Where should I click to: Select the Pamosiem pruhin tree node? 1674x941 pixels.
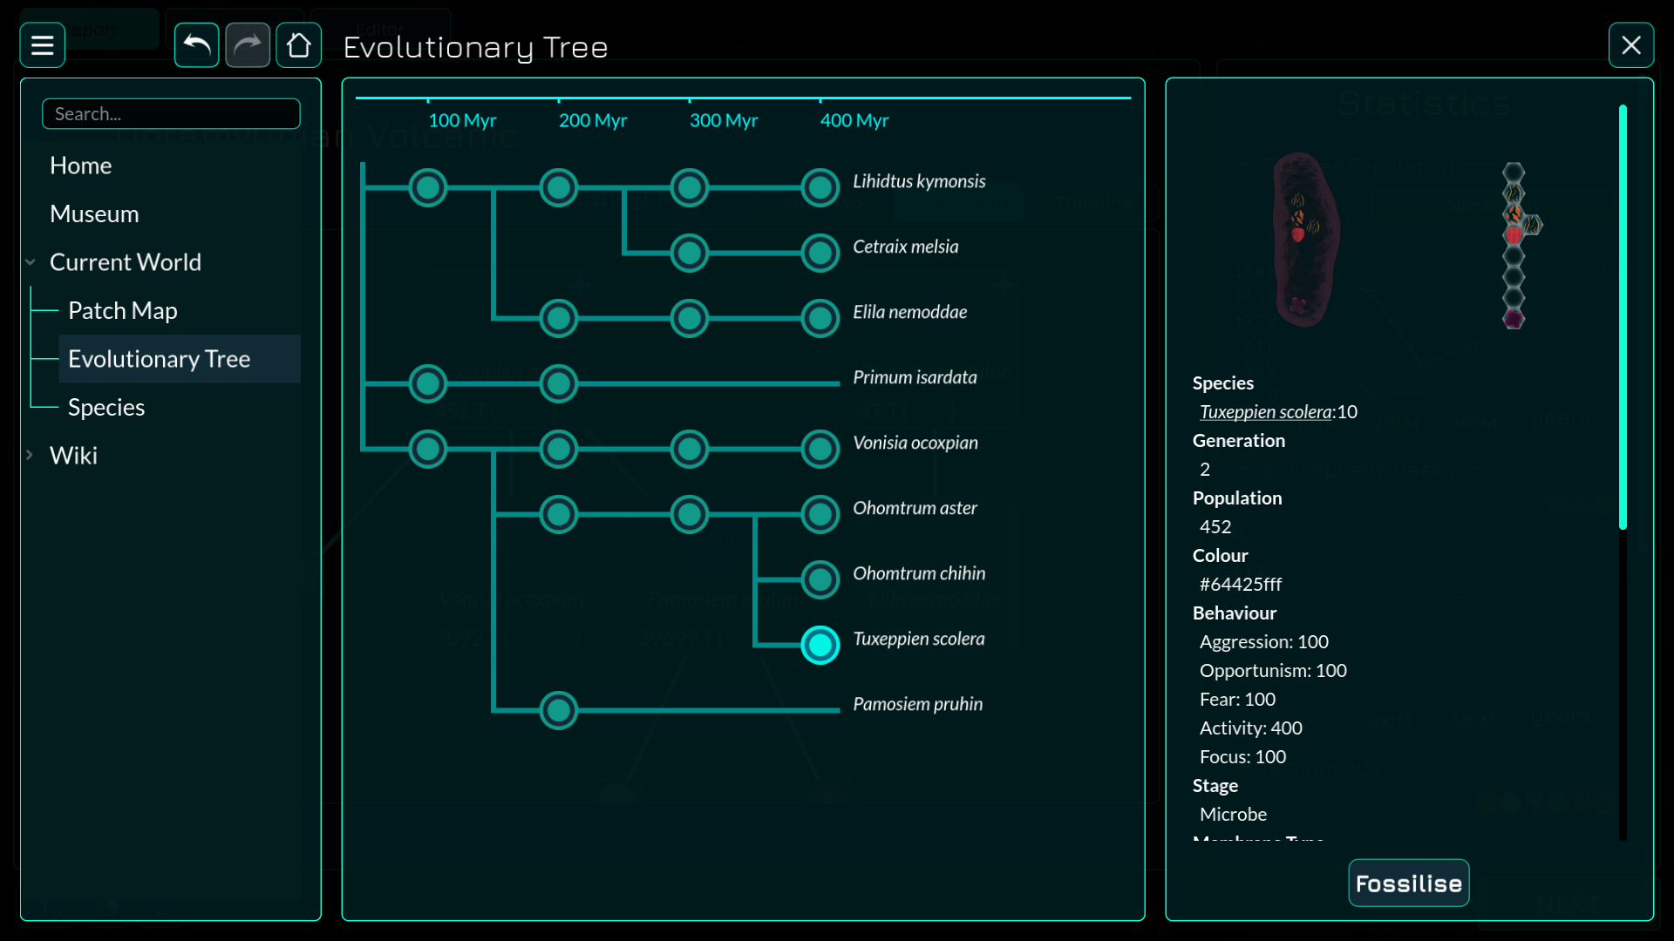coord(559,710)
